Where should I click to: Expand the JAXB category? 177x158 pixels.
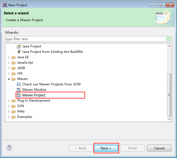9,68
